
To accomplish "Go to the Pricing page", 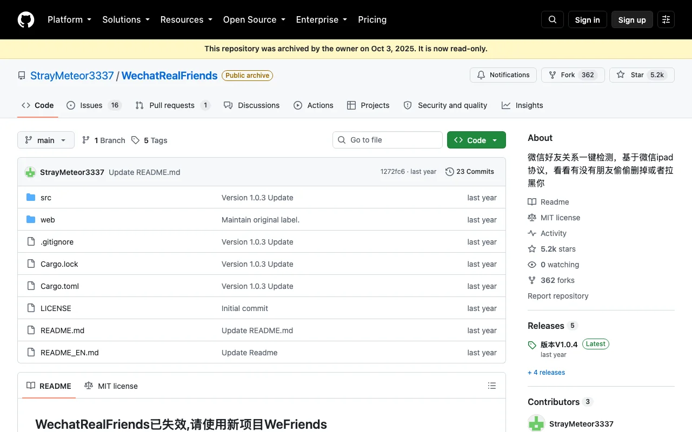I will click(372, 19).
